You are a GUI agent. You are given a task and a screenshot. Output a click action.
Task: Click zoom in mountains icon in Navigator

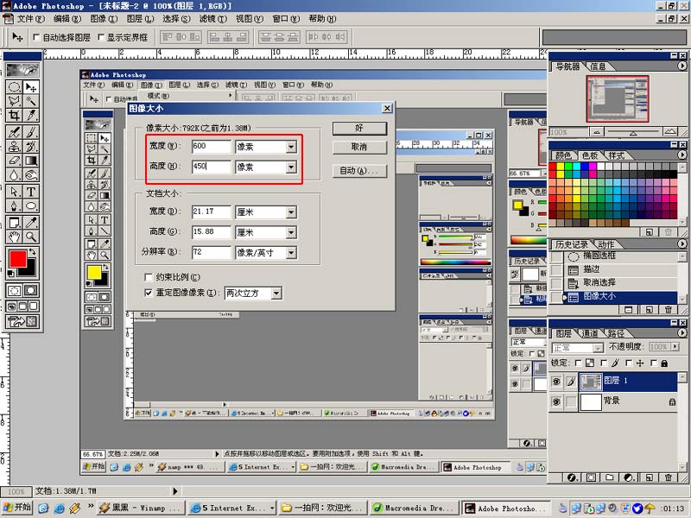(x=670, y=131)
